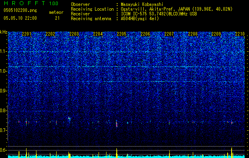Click antenna value A504HB(yagi 4el)
This screenshot has width=249, height=158.
[140, 19]
